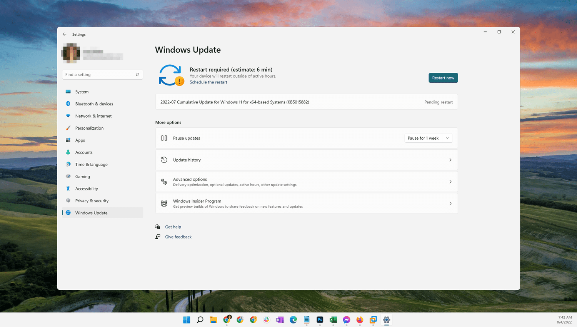Expand Update history with its chevron

click(450, 160)
